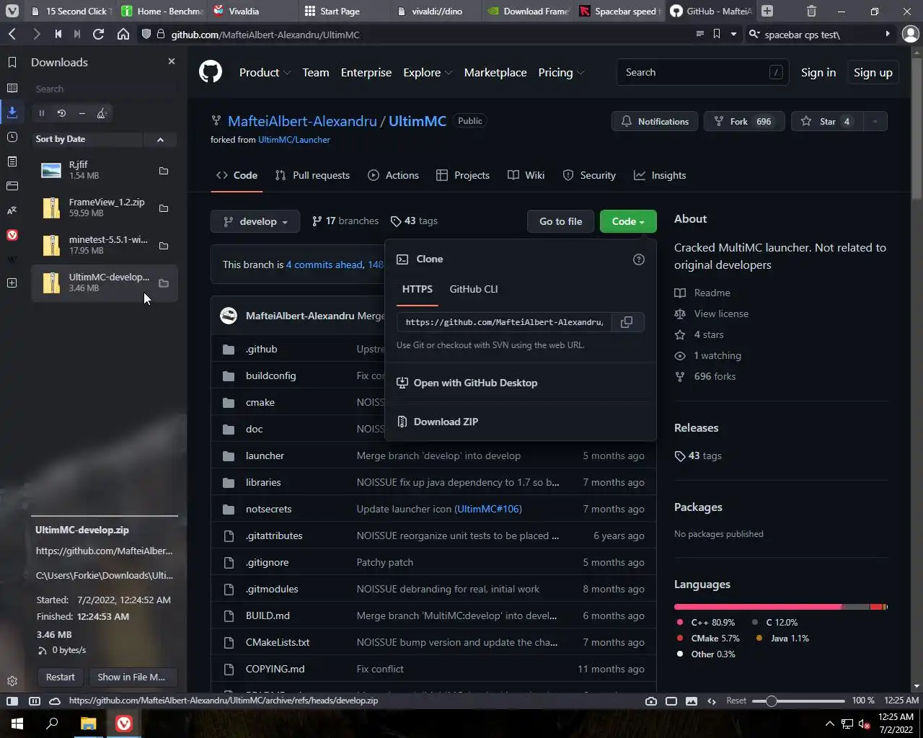This screenshot has width=923, height=738.
Task: Copy the HTTPS clone URL
Action: [627, 322]
